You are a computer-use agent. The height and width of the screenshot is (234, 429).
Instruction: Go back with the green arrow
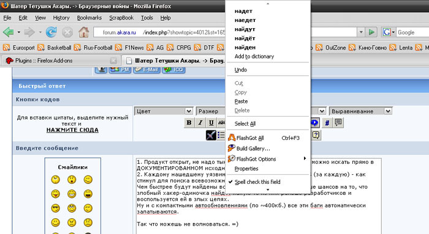point(8,32)
